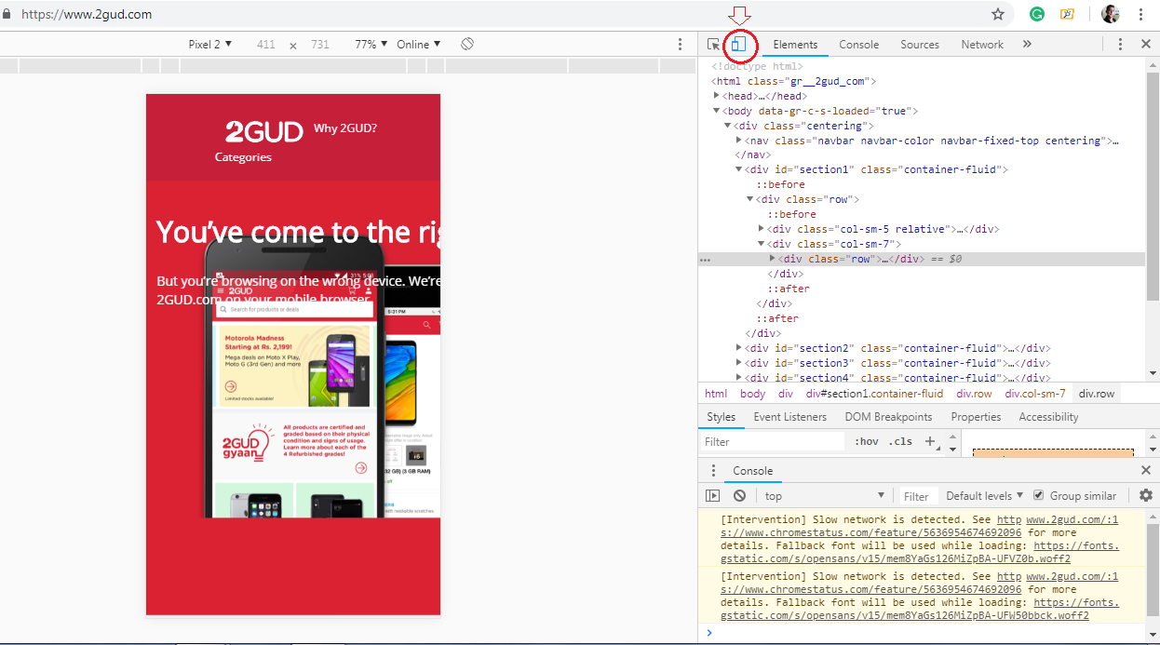This screenshot has width=1160, height=645.
Task: Open the DevTools customize menu (three dots)
Action: (x=1120, y=44)
